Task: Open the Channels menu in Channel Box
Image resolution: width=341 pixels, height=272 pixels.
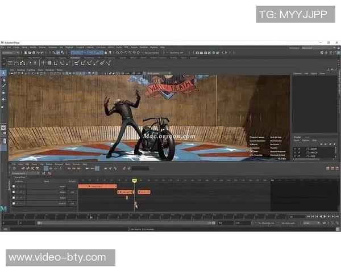Action: (297, 74)
